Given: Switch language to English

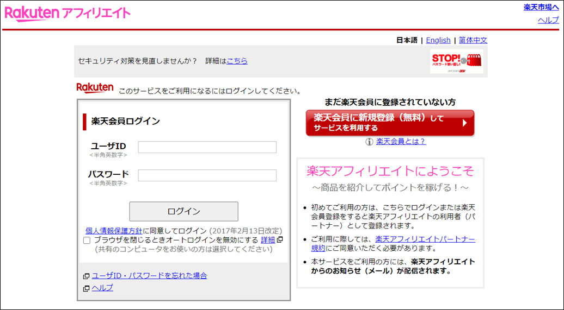Looking at the screenshot, I should coord(438,40).
